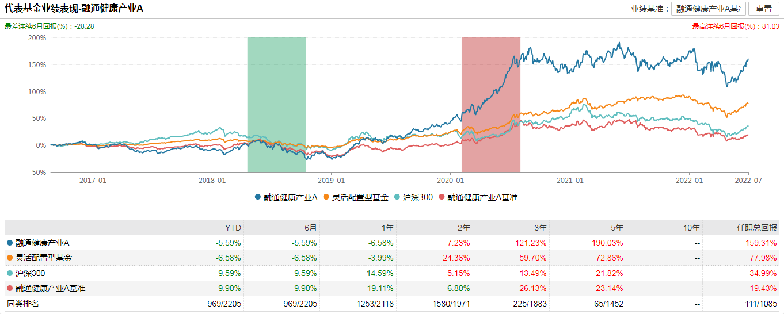The image size is (784, 314).
Task: Open the 业绩基准 benchmark dropdown
Action: tap(709, 9)
